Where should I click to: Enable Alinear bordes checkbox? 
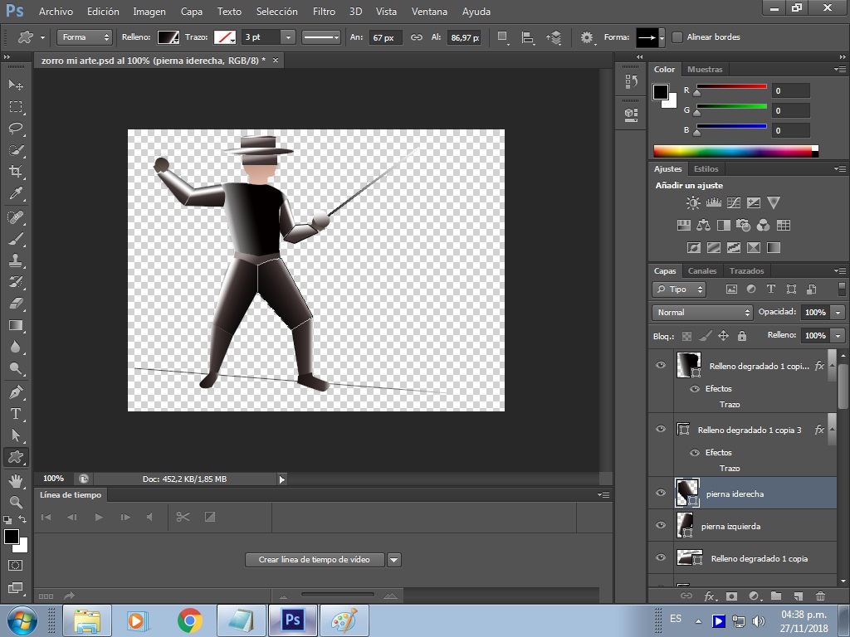(677, 37)
